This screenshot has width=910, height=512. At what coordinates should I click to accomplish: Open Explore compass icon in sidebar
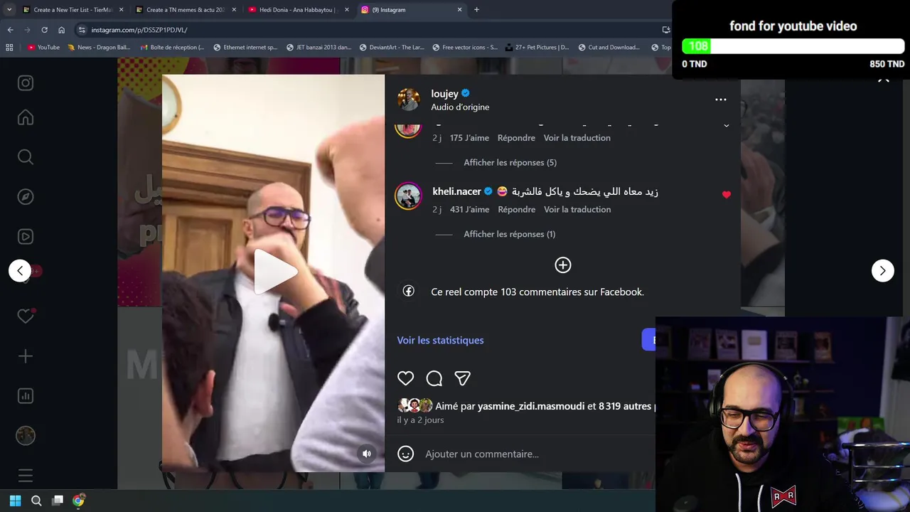click(x=26, y=197)
